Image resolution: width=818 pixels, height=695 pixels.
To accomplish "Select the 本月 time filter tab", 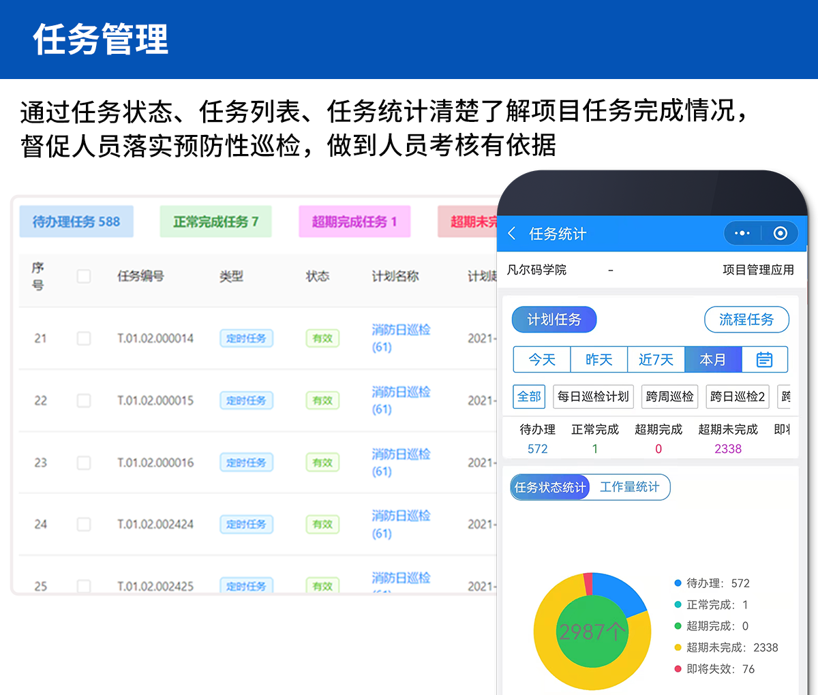I will click(712, 359).
